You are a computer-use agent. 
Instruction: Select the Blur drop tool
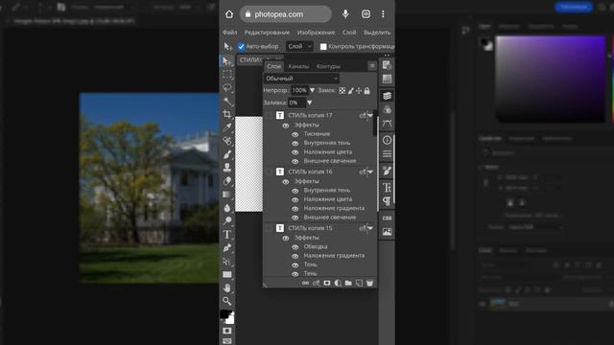227,208
